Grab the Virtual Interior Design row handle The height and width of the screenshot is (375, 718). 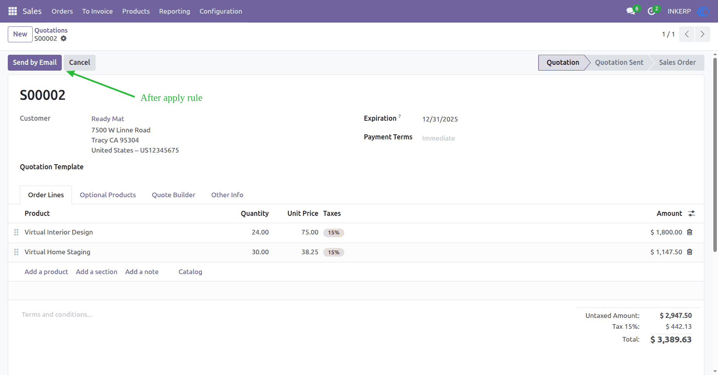coord(16,232)
